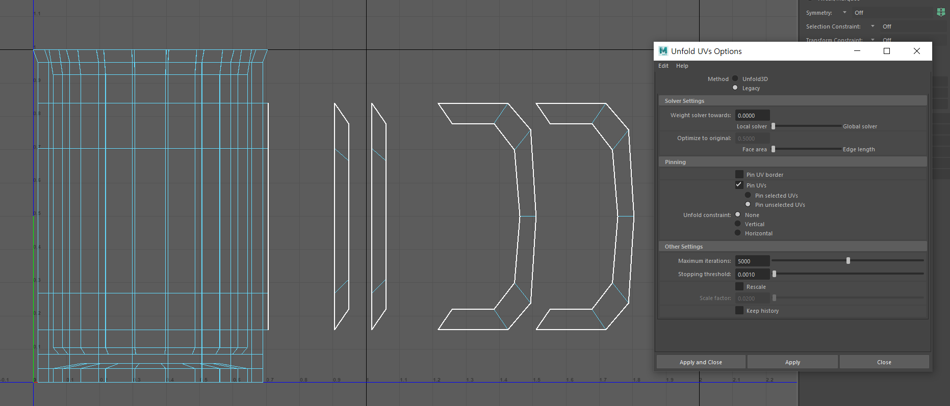This screenshot has width=950, height=406.
Task: Enable the Rescale checkbox
Action: 739,286
